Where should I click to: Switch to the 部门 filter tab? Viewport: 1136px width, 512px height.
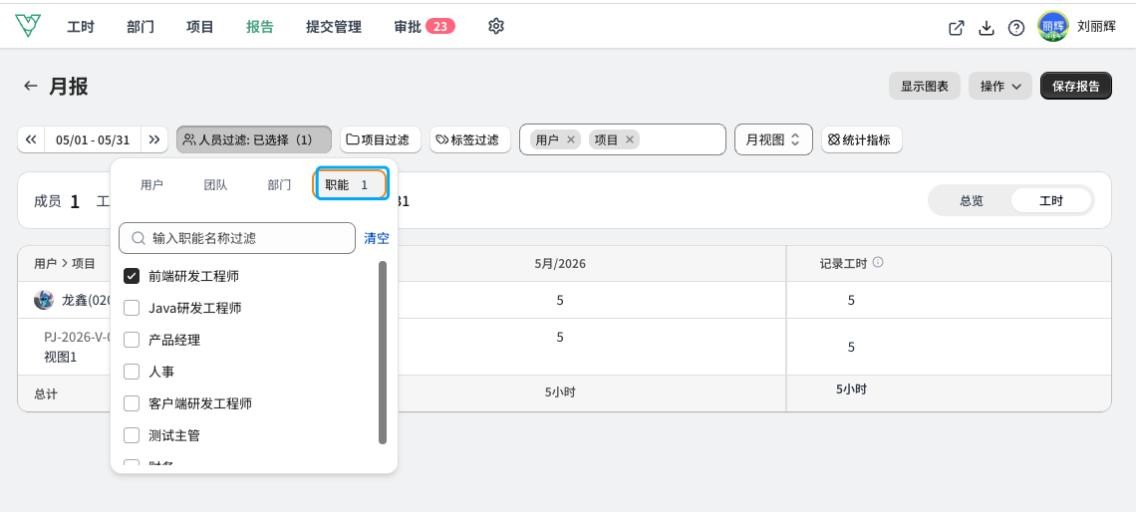point(279,184)
